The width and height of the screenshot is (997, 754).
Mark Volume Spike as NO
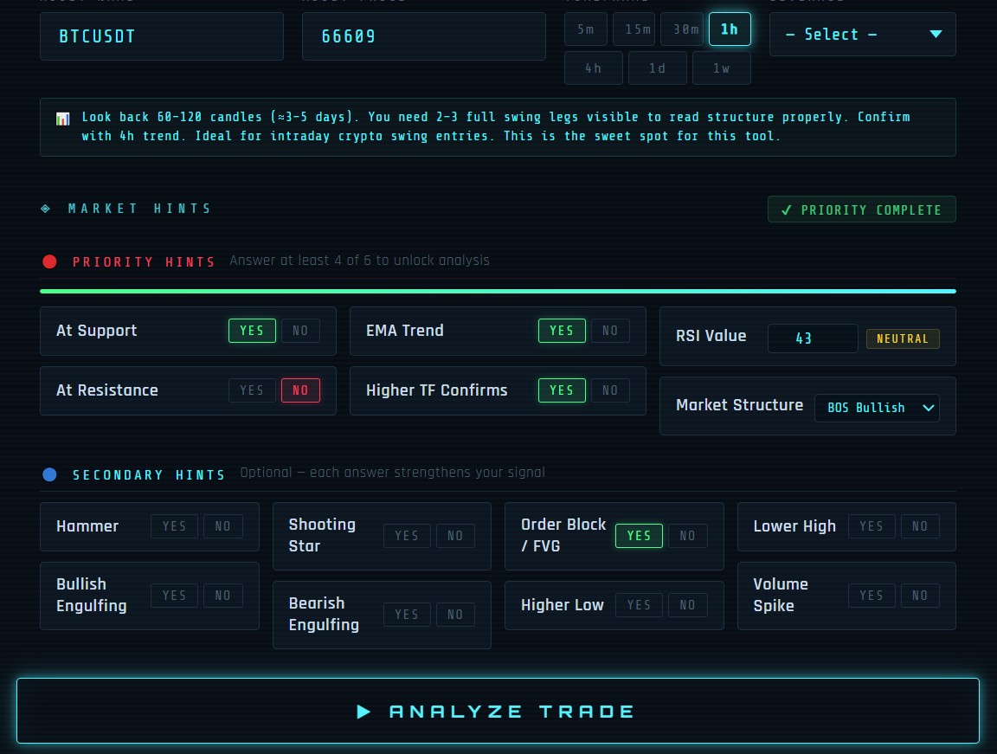coord(919,596)
